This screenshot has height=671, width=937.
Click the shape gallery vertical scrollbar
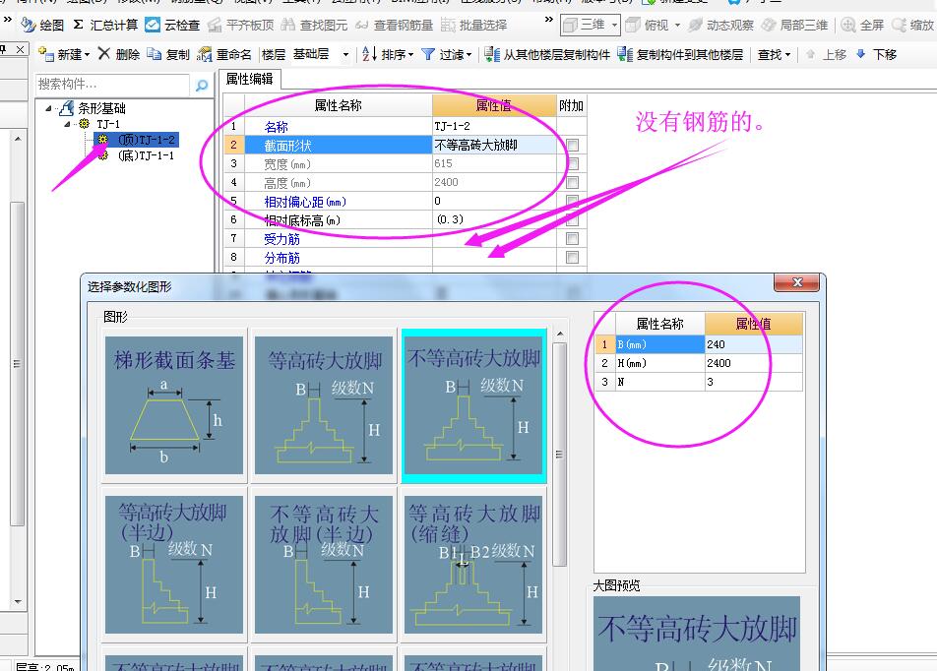coord(559,455)
